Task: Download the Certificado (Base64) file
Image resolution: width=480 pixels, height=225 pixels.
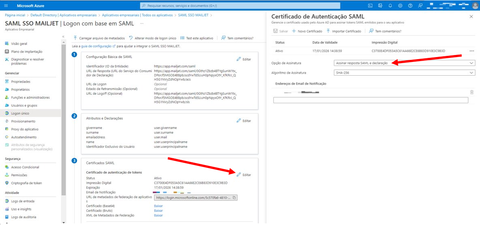Action: pyautogui.click(x=158, y=206)
